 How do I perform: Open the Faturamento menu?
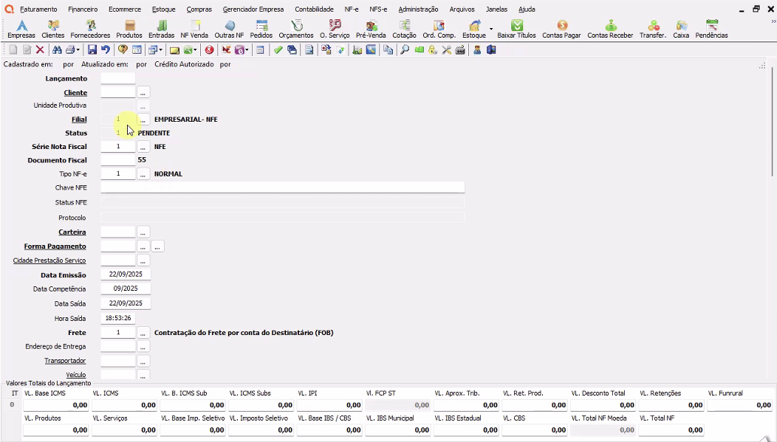click(x=38, y=10)
